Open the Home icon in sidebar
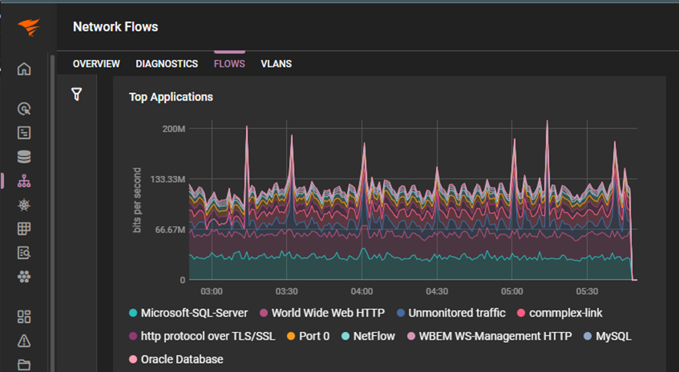Viewport: 679px width, 372px height. (x=25, y=69)
